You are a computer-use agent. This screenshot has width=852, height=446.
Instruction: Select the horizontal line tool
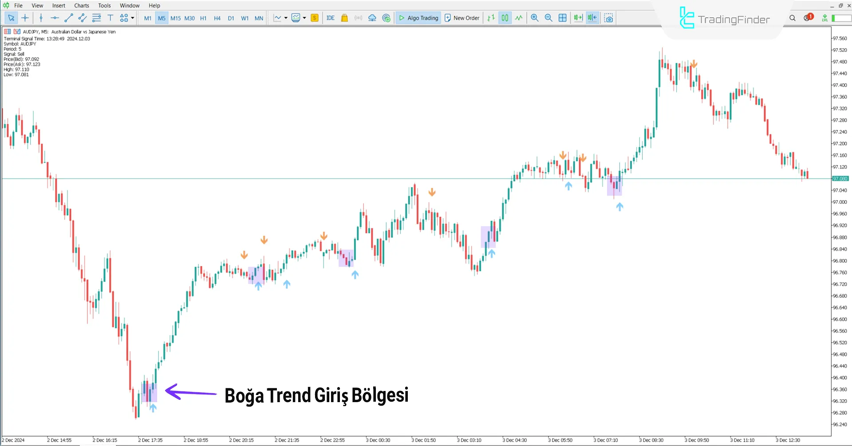[55, 18]
